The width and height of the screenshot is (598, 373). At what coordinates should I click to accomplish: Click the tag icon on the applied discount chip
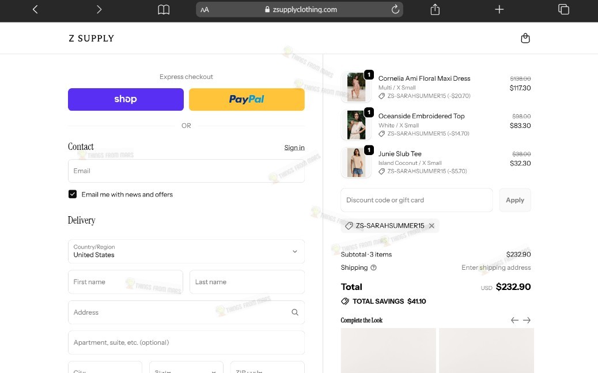point(349,225)
